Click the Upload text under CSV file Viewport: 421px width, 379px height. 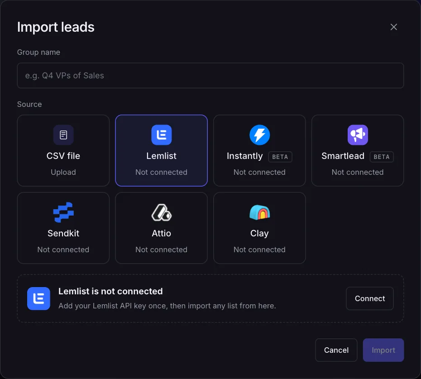(63, 172)
